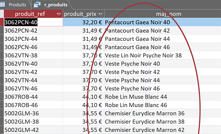The image size is (221, 134).
Task: Click Veste Psyche Noir 42 cell
Action: click(163, 72)
